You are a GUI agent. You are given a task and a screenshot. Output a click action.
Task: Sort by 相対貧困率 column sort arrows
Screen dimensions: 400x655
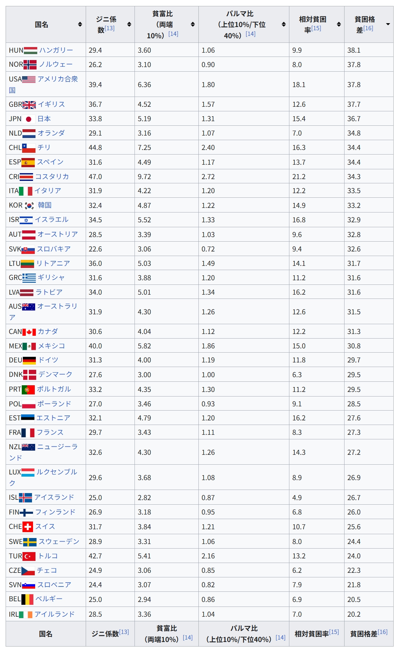click(339, 24)
